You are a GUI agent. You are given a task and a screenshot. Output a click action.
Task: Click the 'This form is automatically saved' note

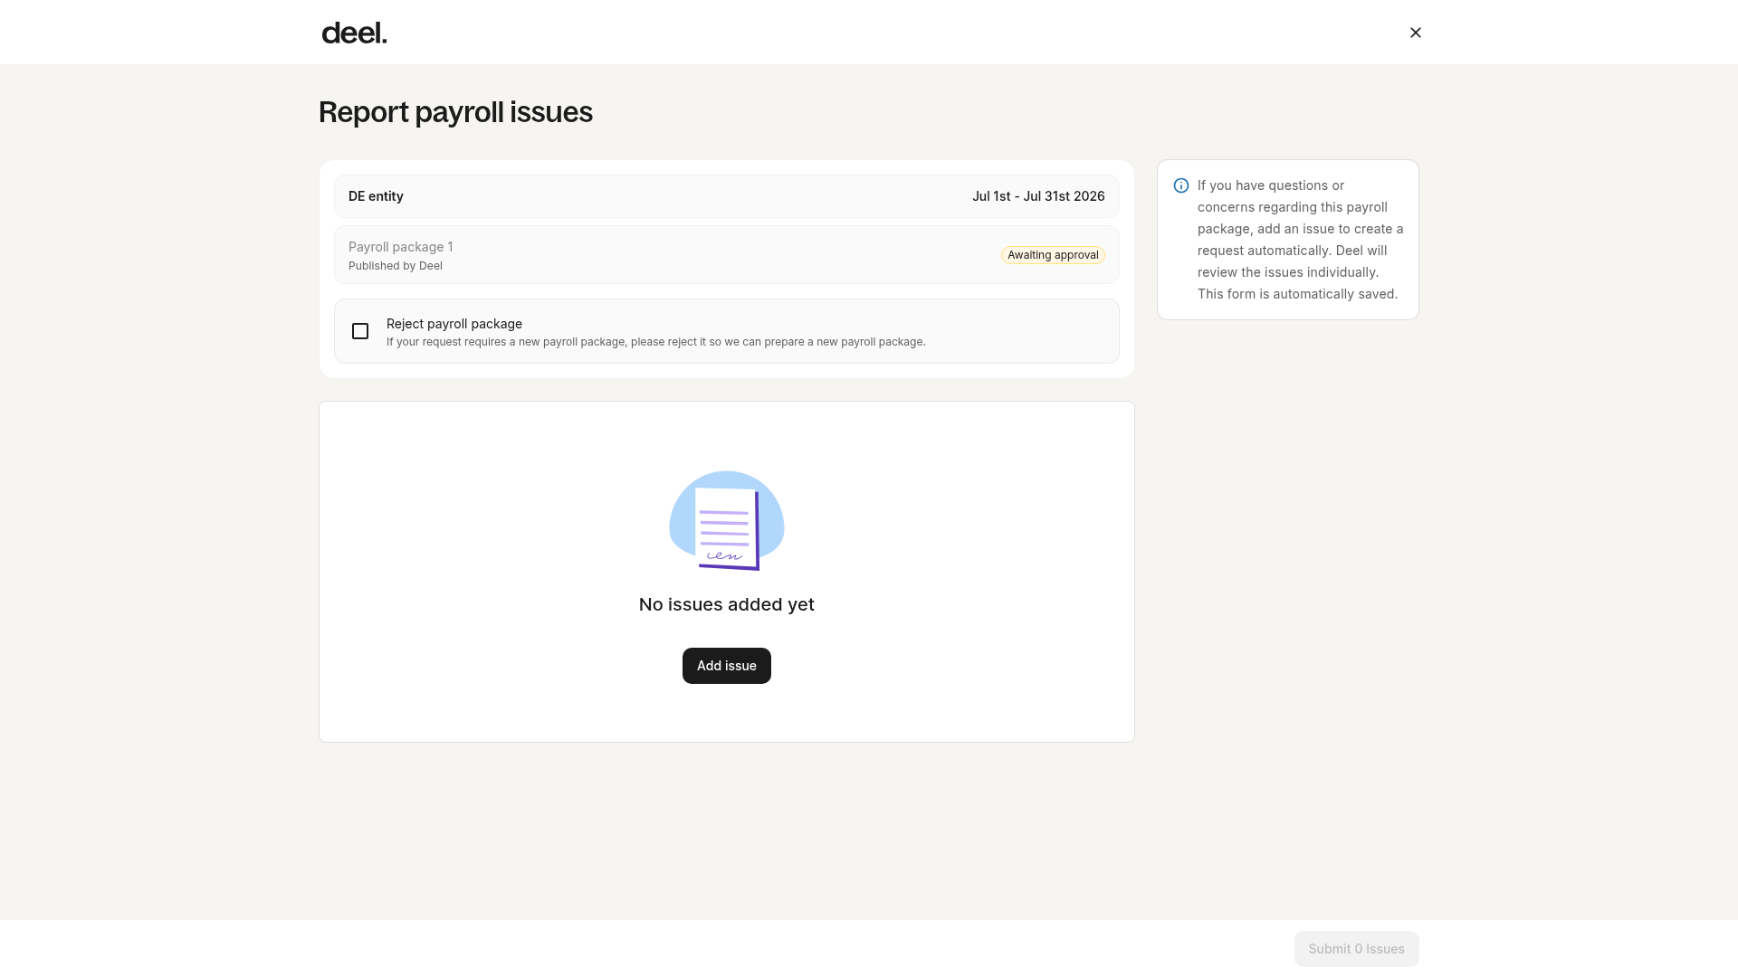pyautogui.click(x=1298, y=294)
